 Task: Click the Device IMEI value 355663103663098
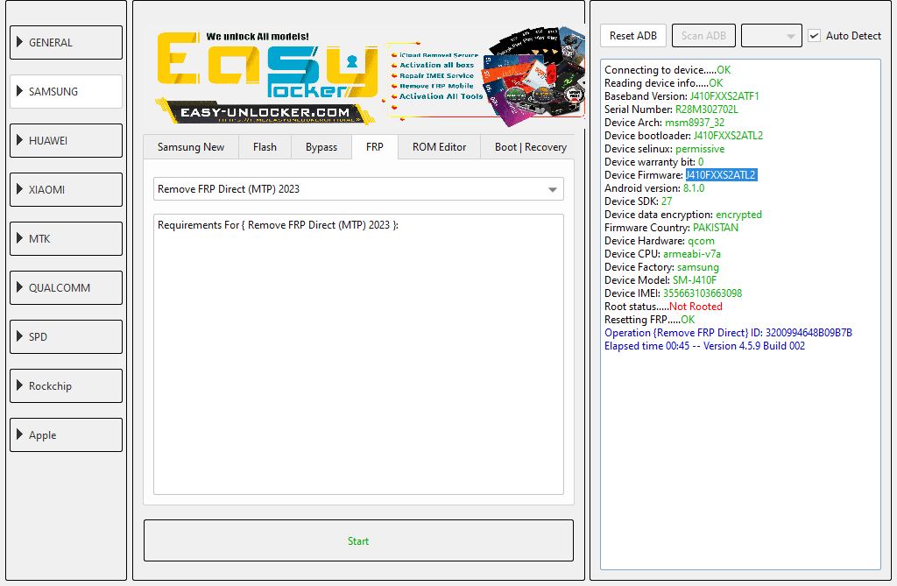703,293
